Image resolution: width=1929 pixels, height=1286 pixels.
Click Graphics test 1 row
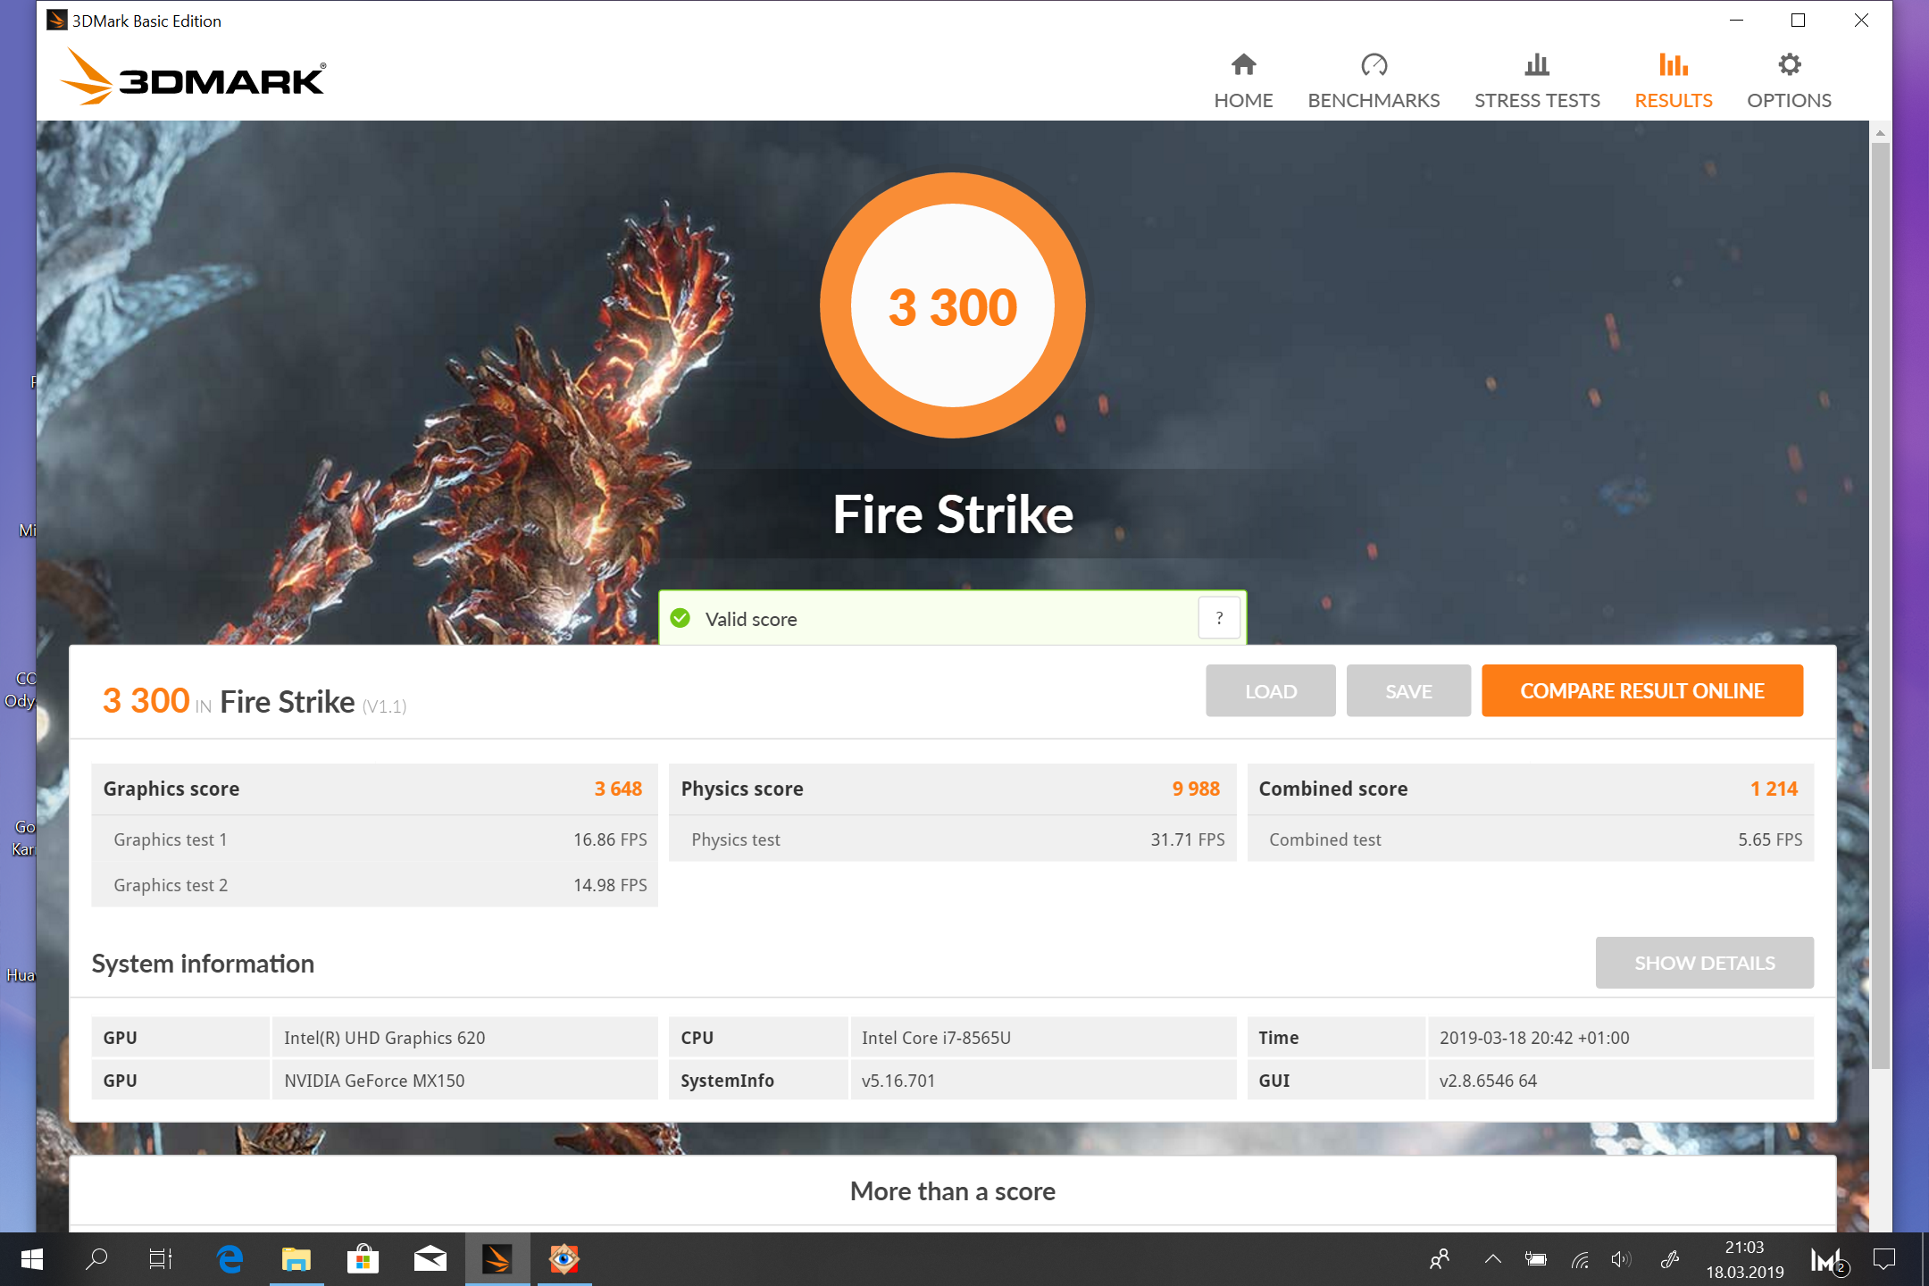coord(375,839)
